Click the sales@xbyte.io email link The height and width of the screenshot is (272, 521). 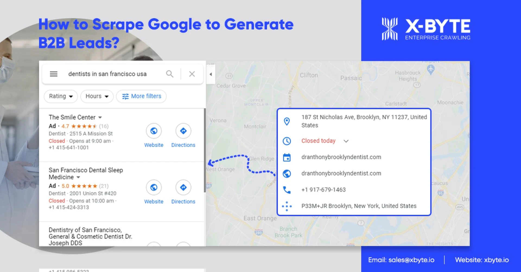click(x=411, y=260)
